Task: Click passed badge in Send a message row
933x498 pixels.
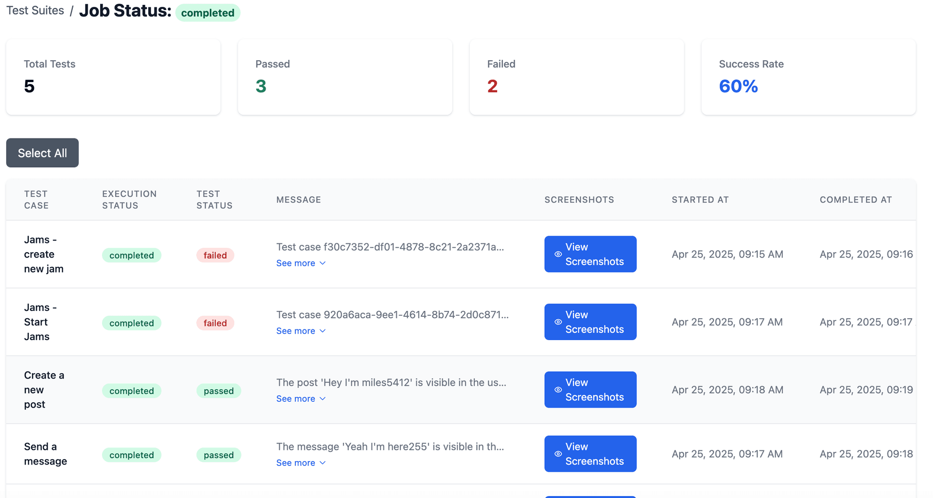Action: [219, 455]
